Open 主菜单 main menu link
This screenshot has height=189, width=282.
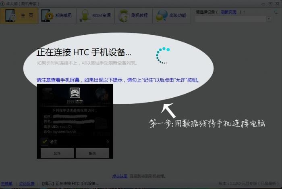click(7, 184)
